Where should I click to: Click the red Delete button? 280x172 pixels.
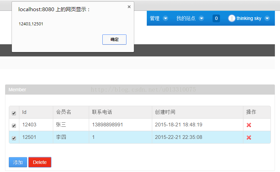pos(40,162)
